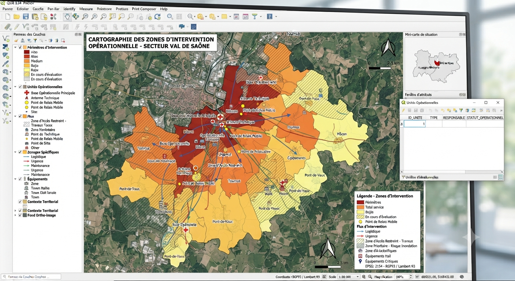
Task: Collapse the Zonsgex Spécifiques tree node
Action: click(x=15, y=152)
